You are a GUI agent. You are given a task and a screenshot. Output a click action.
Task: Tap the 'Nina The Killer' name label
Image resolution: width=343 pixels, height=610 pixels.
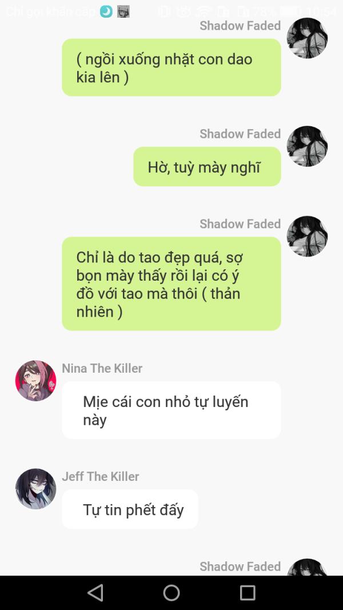pyautogui.click(x=102, y=368)
